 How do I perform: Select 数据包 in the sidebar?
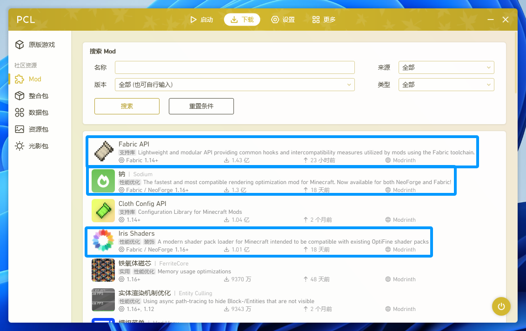pos(38,113)
